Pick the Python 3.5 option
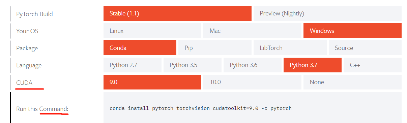This screenshot has width=407, height=123. pyautogui.click(x=193, y=65)
